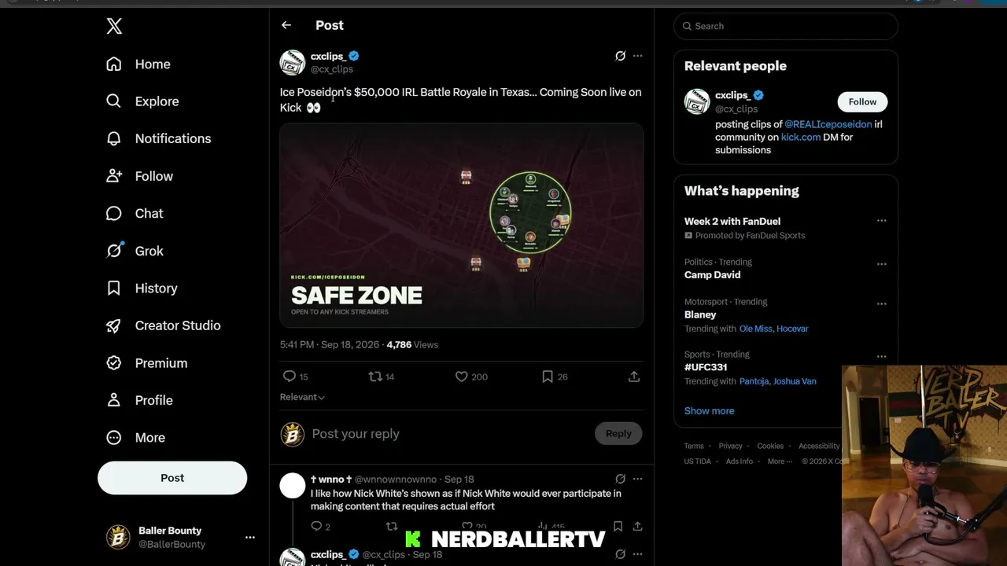The image size is (1007, 566).
Task: Open Baller Bounty account menu dots
Action: [250, 538]
